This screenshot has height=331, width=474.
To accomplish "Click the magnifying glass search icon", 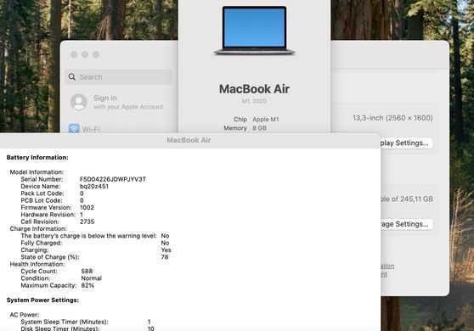I will (x=72, y=76).
